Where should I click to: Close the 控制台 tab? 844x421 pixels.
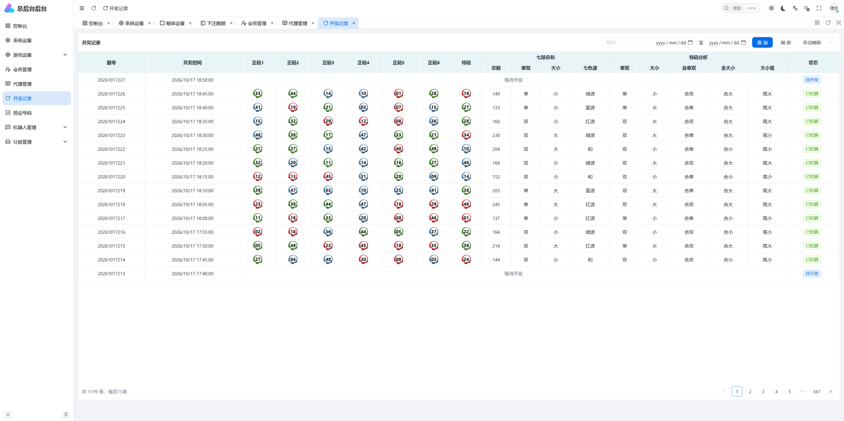(x=108, y=23)
